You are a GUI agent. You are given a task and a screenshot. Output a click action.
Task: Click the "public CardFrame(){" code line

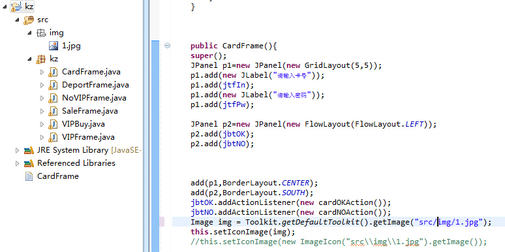click(234, 46)
